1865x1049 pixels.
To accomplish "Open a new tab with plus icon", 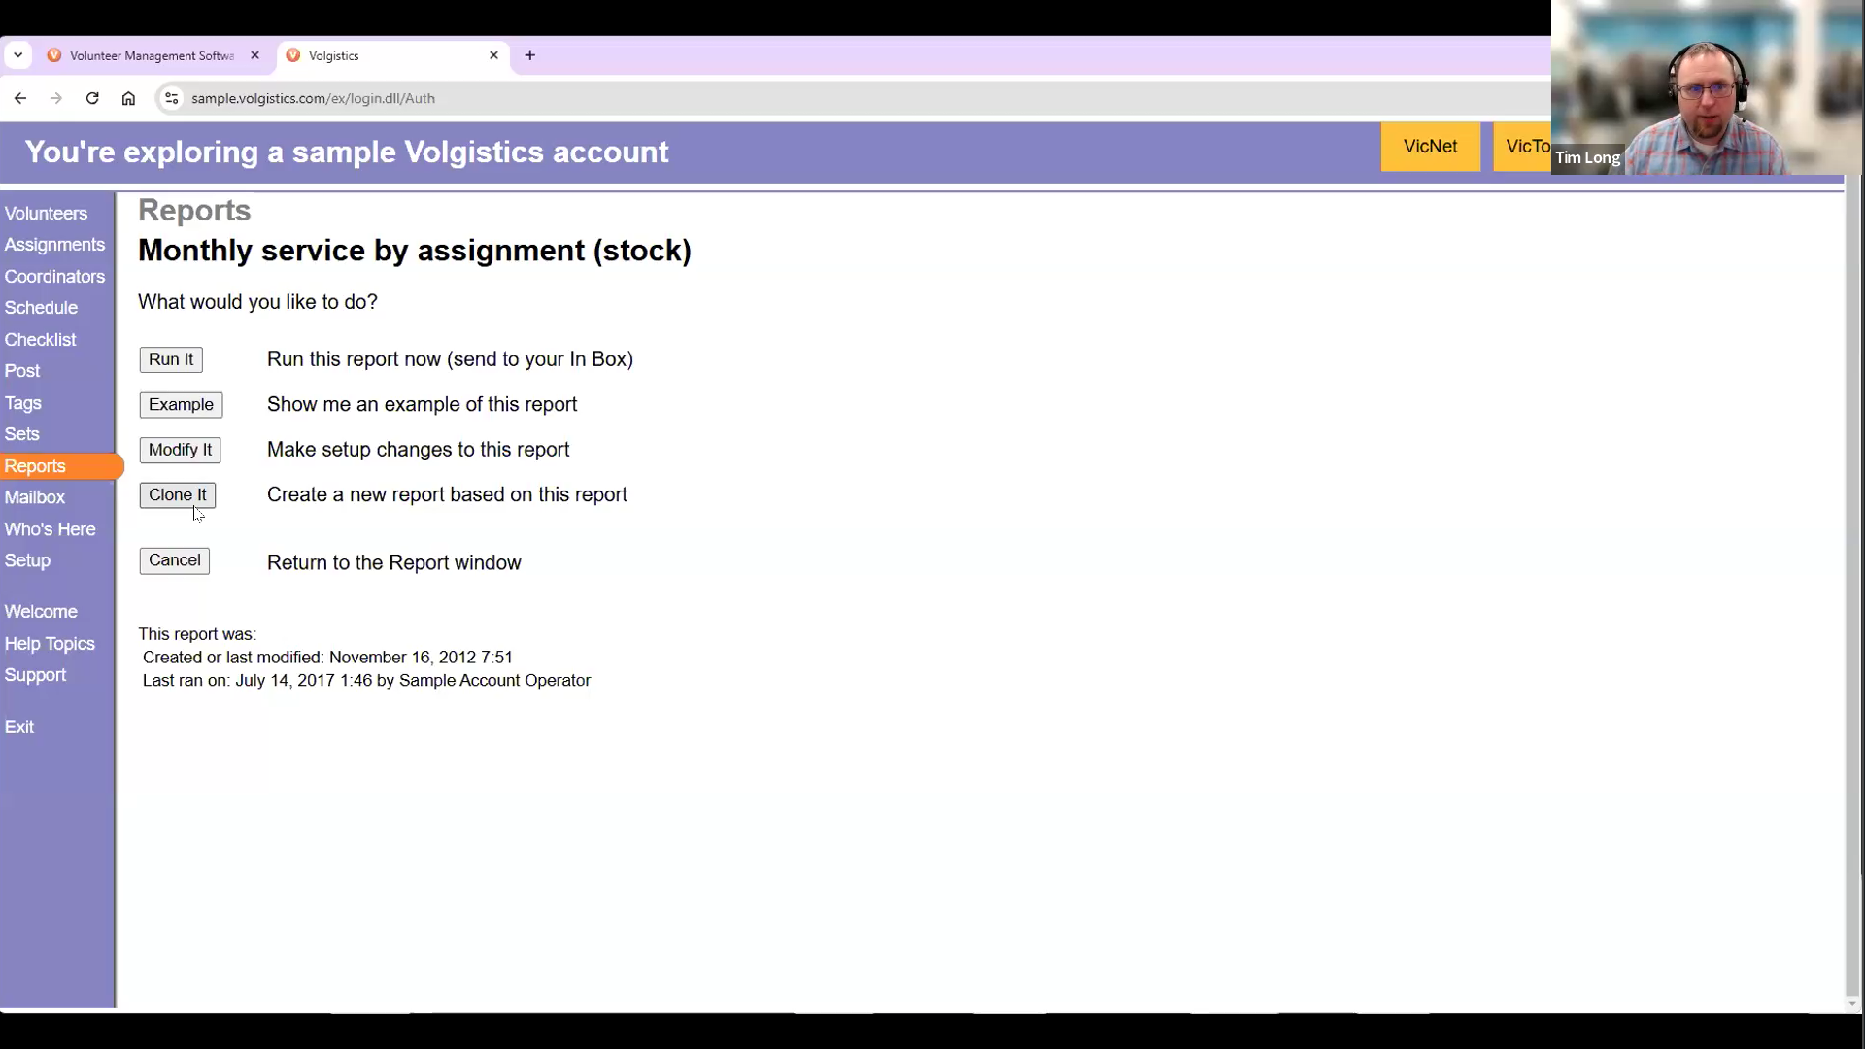I will tap(529, 55).
